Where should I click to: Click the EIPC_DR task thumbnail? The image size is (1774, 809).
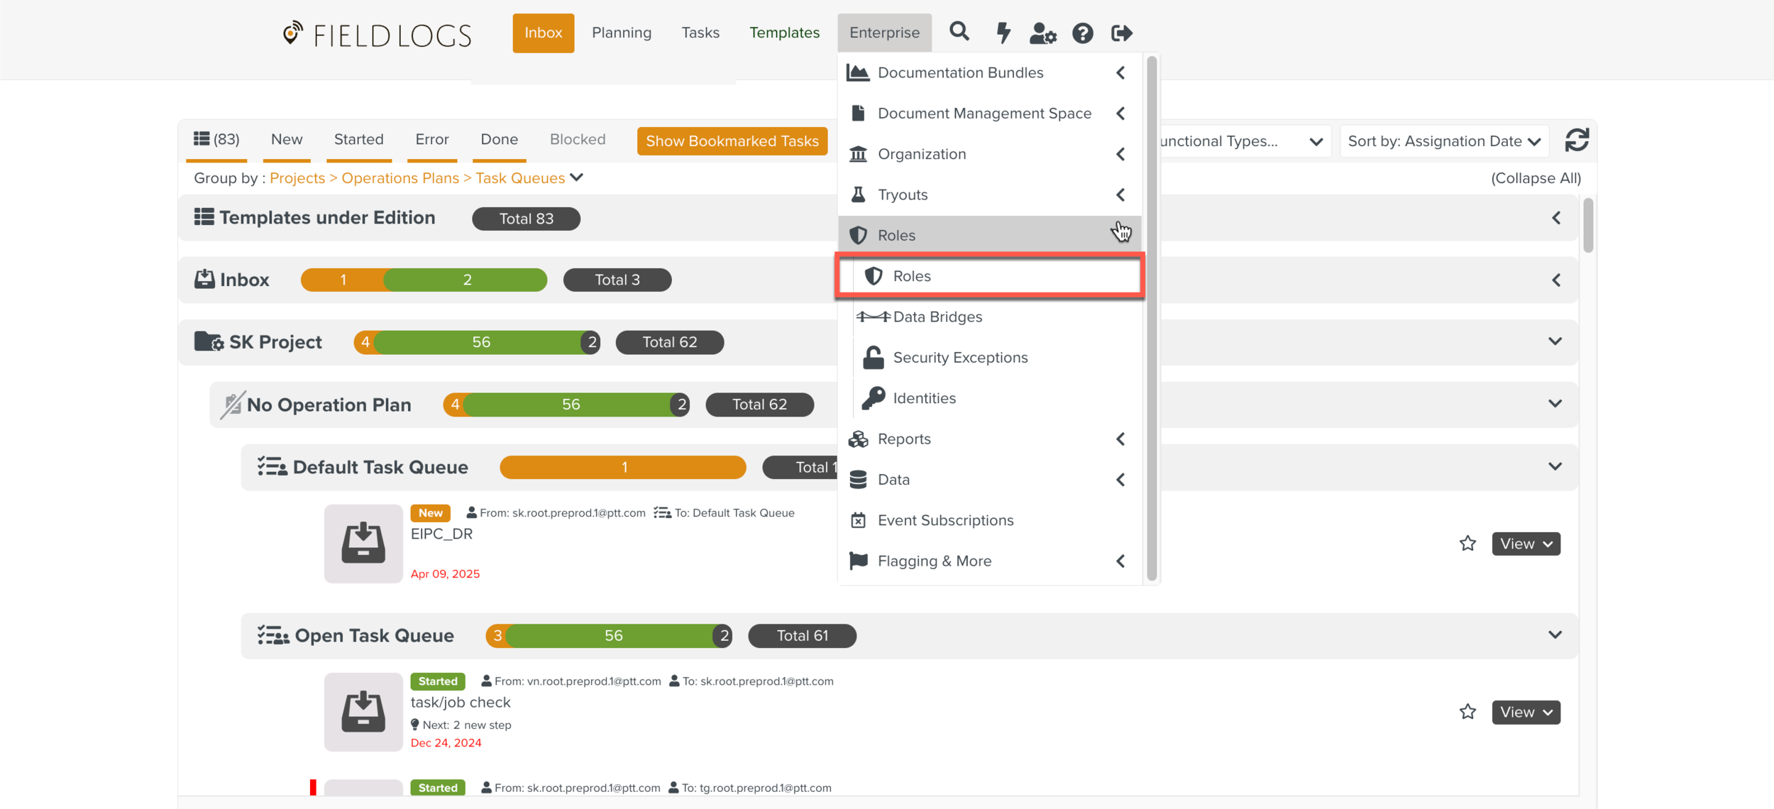pos(363,544)
